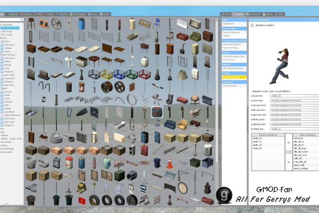
Task: Select the green cage frame prop
Action: 132,74
